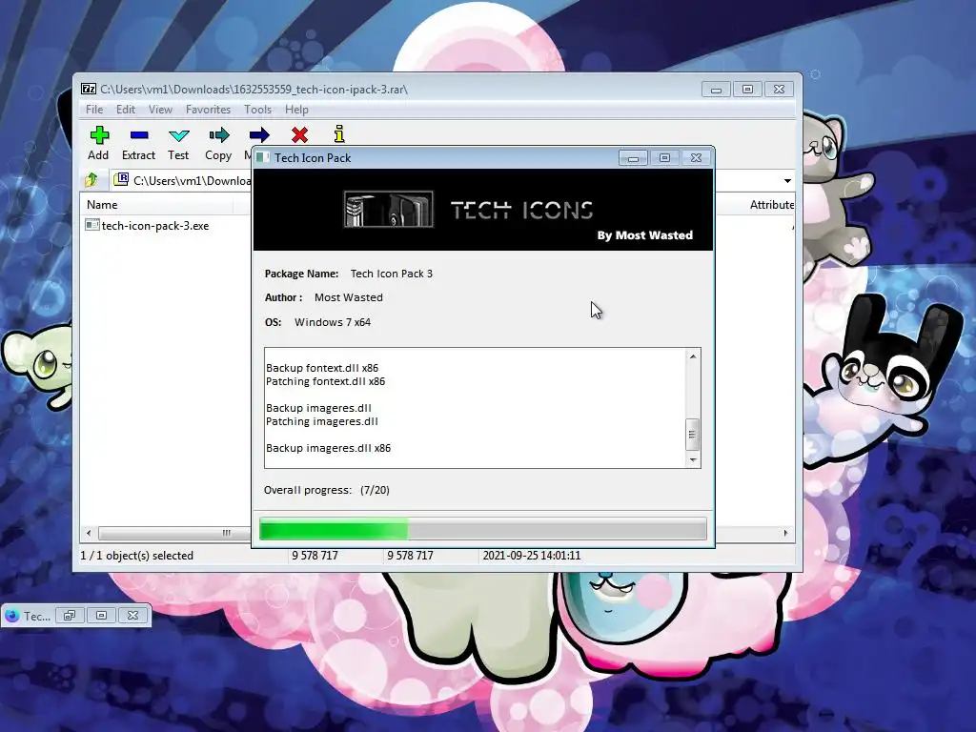The width and height of the screenshot is (976, 732).
Task: Sort by the Name column header
Action: (x=102, y=205)
